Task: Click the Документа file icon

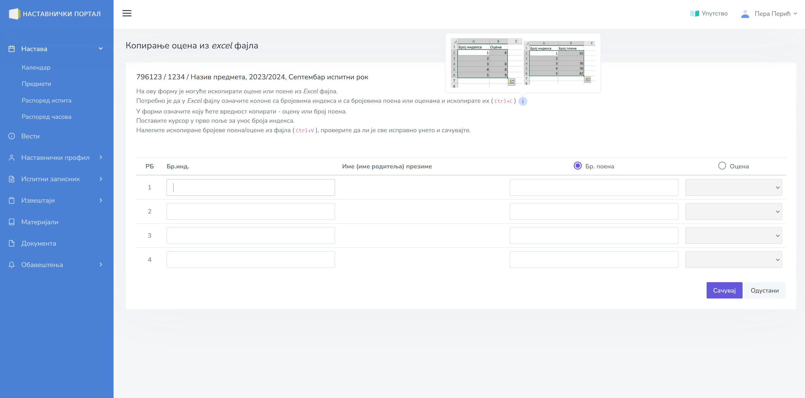Action: (x=12, y=243)
